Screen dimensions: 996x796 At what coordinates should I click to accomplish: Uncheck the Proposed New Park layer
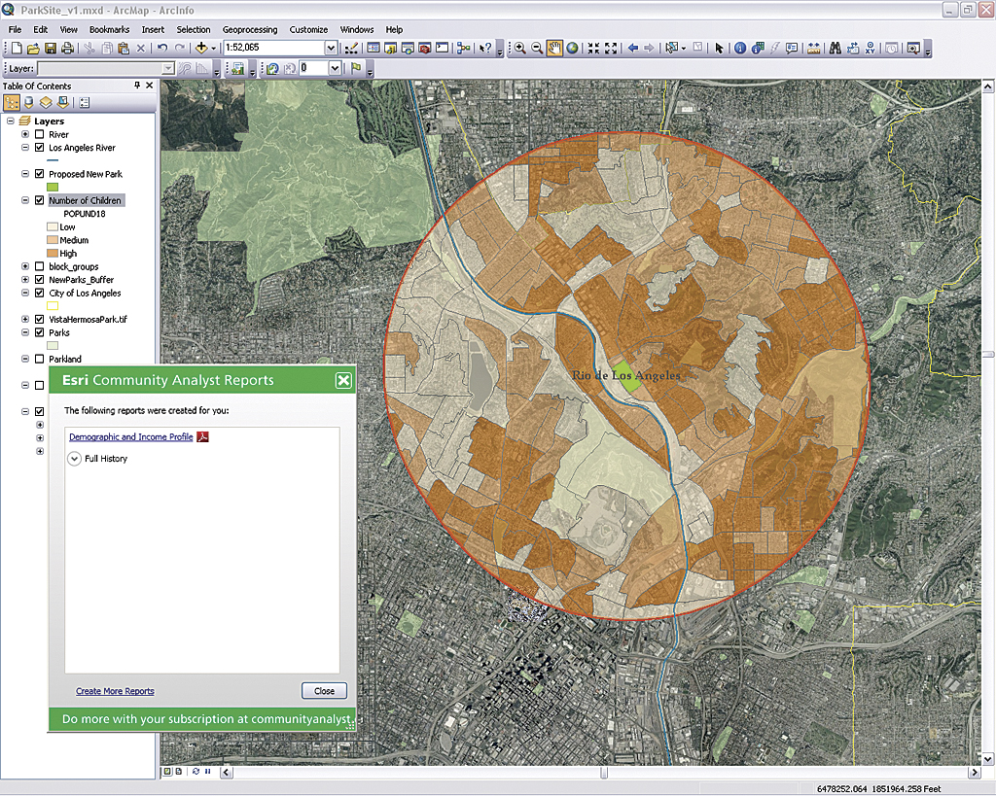tap(39, 174)
